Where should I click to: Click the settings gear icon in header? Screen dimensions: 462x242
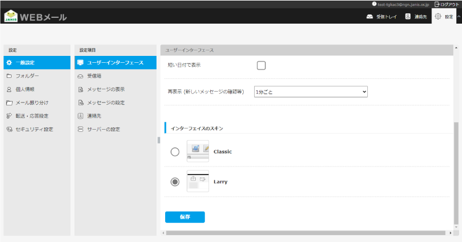tap(438, 17)
